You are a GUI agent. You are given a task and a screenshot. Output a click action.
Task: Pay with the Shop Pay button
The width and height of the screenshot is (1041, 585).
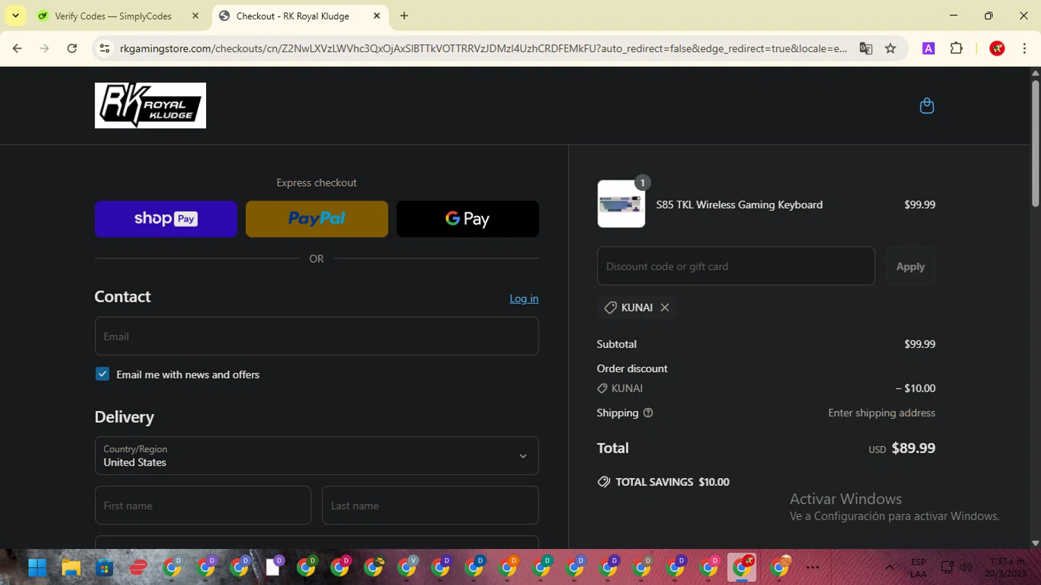click(x=166, y=219)
